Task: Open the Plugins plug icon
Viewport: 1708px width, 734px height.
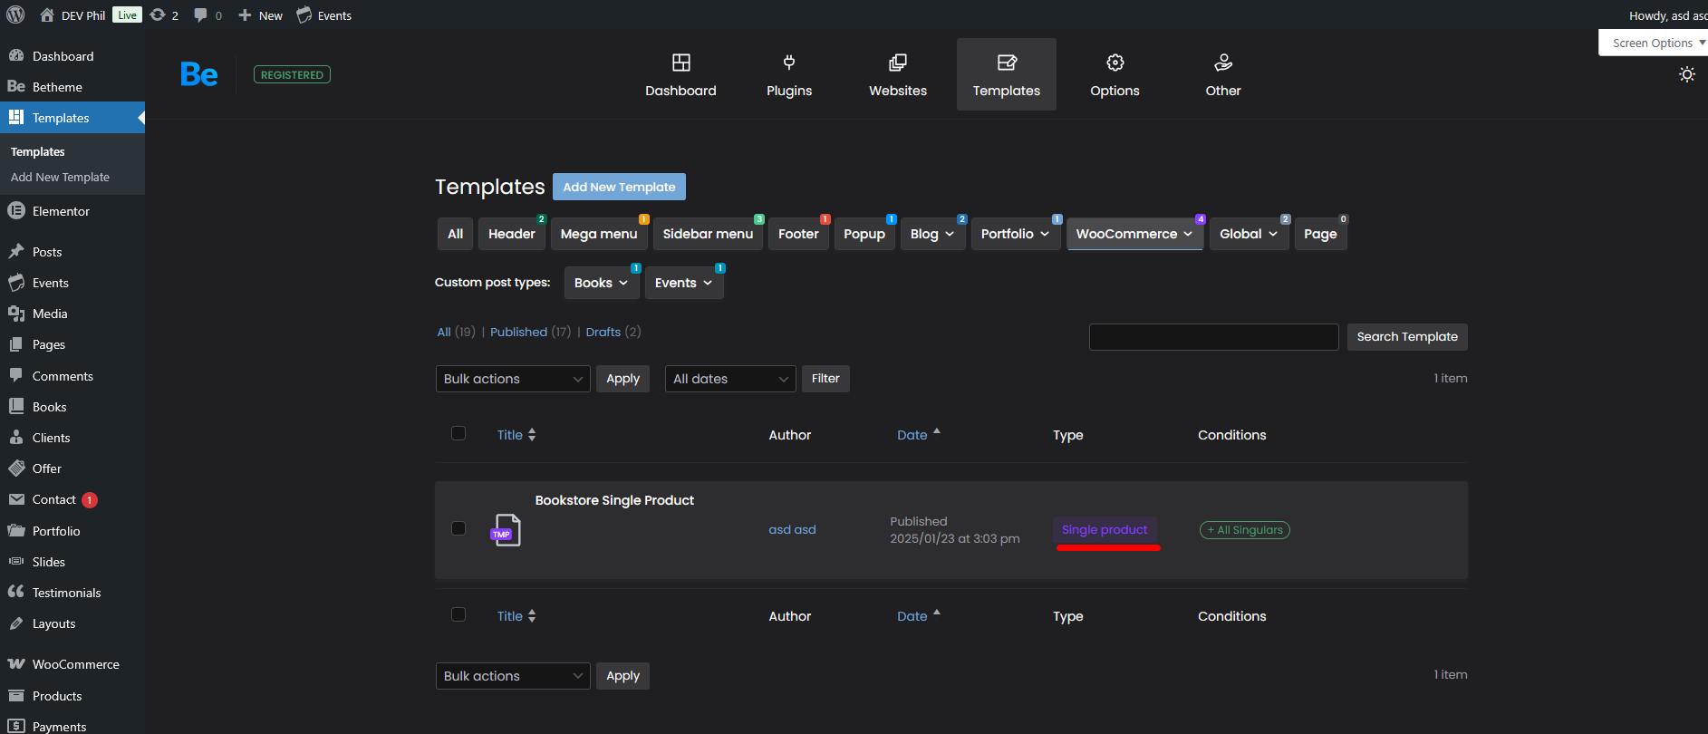Action: pyautogui.click(x=788, y=63)
